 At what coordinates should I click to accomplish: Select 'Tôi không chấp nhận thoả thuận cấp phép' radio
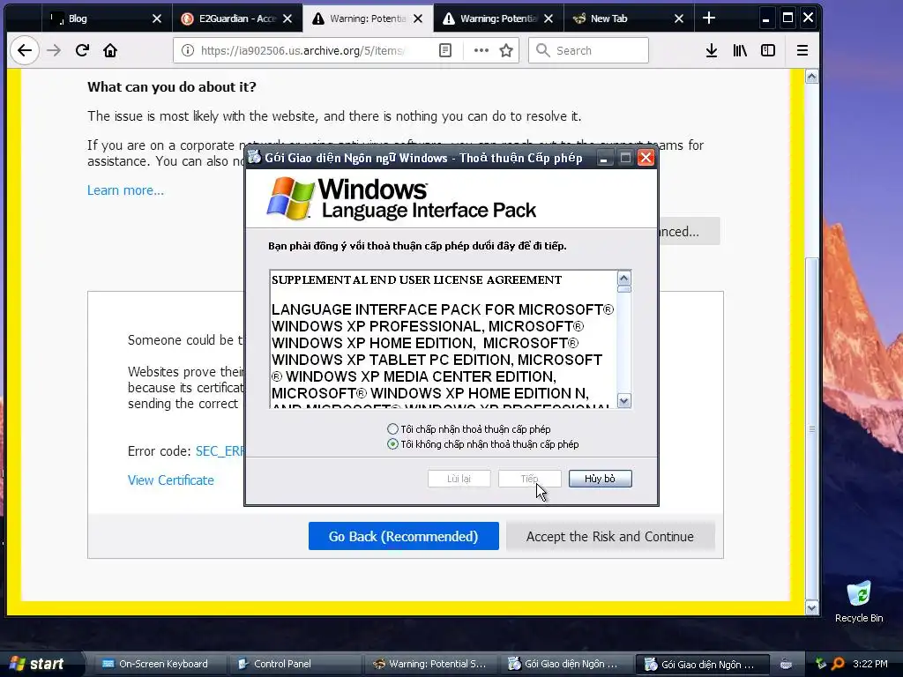(x=392, y=444)
